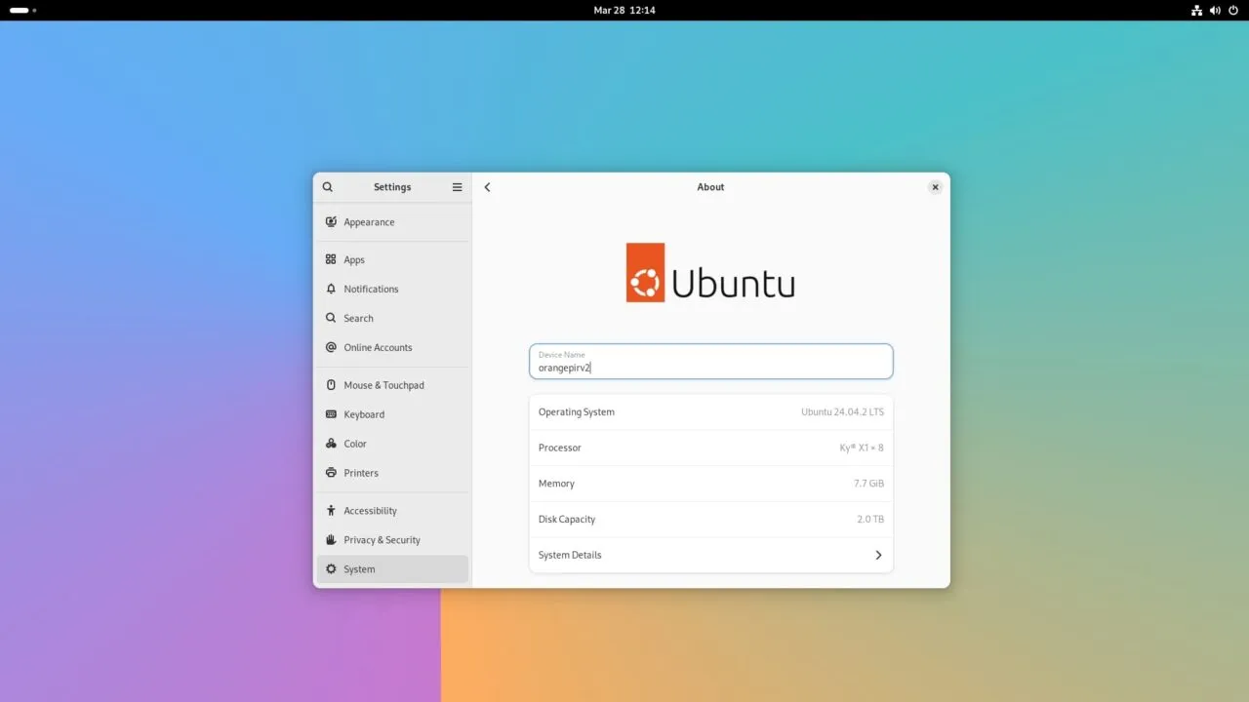Image resolution: width=1249 pixels, height=702 pixels.
Task: Click the Activities workspace indicator
Action: point(22,10)
